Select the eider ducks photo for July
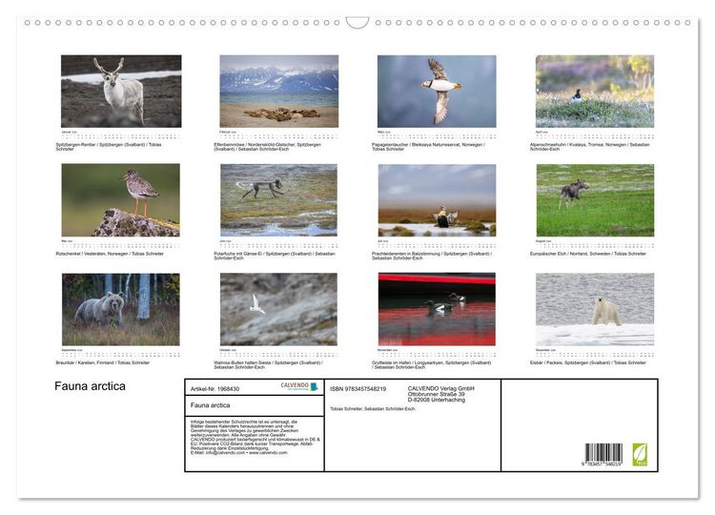This screenshot has width=715, height=515. point(437,199)
